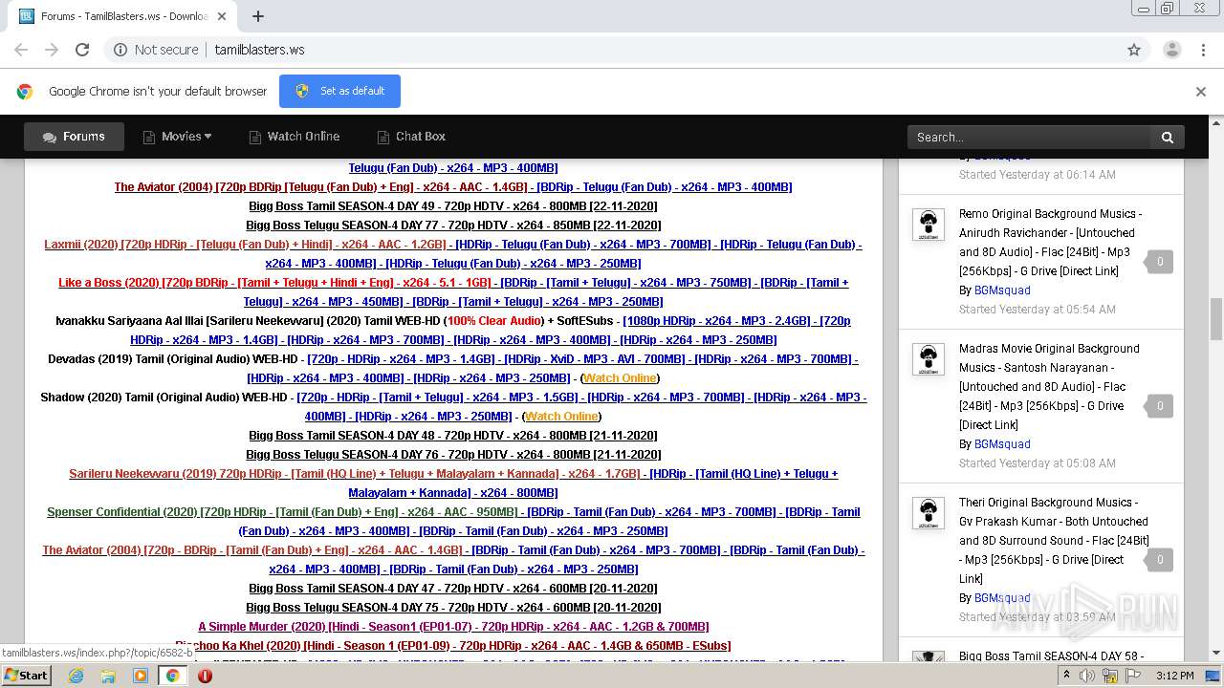1224x688 pixels.
Task: Open the Chat Box nav item
Action: click(x=411, y=137)
